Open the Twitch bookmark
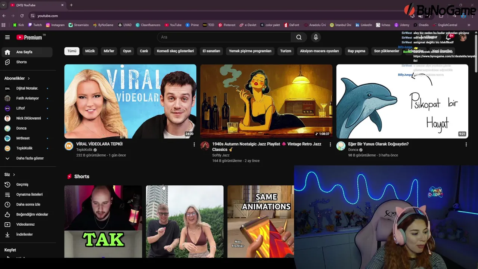The width and height of the screenshot is (478, 269). (35, 25)
